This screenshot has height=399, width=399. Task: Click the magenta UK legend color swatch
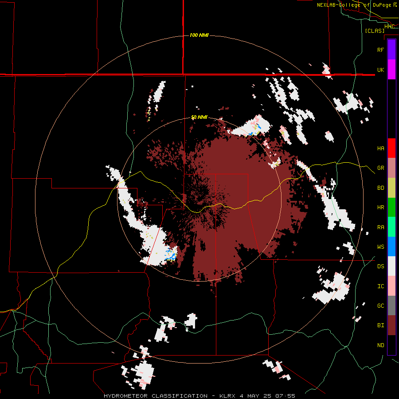pyautogui.click(x=391, y=70)
